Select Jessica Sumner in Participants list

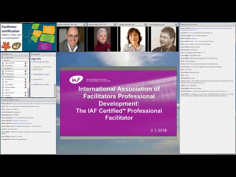pos(14,93)
